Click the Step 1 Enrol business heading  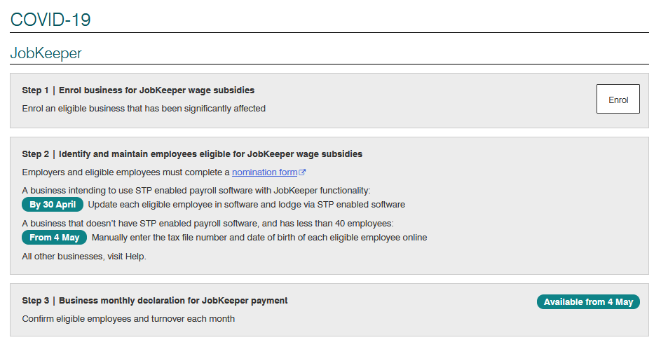[138, 90]
